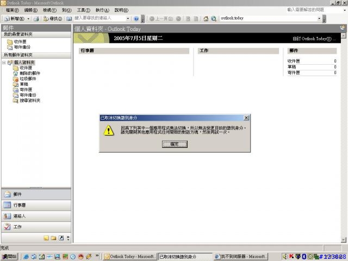The image size is (348, 261).
Task: Click the 已取消切換識別身分 taskbar button
Action: (x=185, y=257)
